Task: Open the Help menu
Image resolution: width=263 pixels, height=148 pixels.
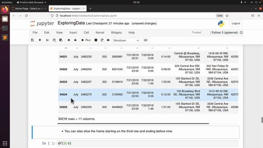Action: tap(131, 32)
